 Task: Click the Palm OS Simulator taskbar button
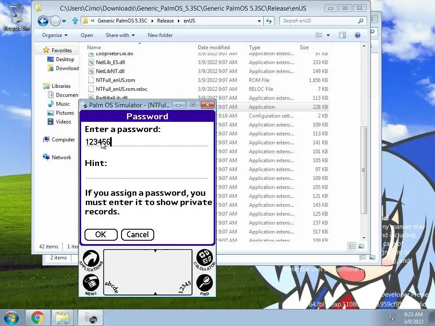point(90,318)
